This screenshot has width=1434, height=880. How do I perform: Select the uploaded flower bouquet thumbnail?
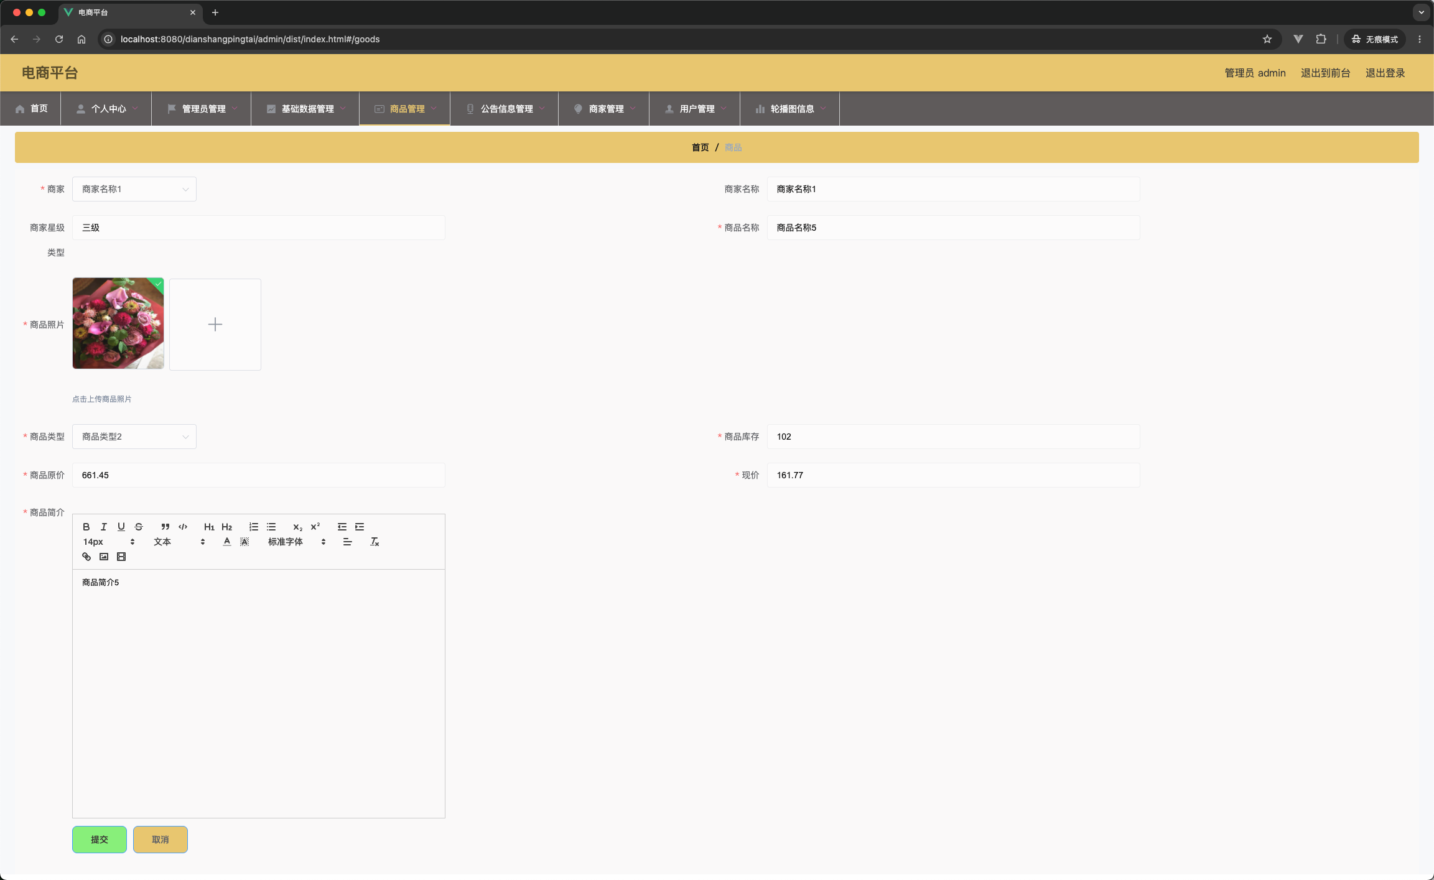pos(118,323)
